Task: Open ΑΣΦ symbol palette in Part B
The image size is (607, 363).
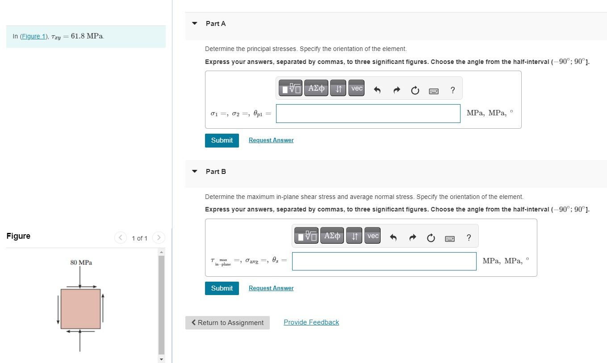Action: click(332, 236)
